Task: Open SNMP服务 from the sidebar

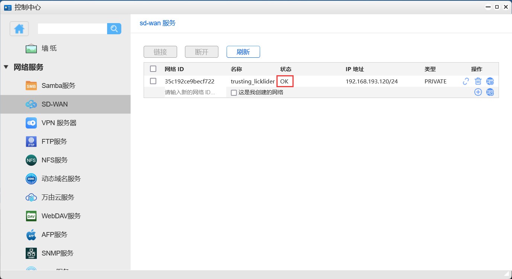Action: tap(31, 253)
